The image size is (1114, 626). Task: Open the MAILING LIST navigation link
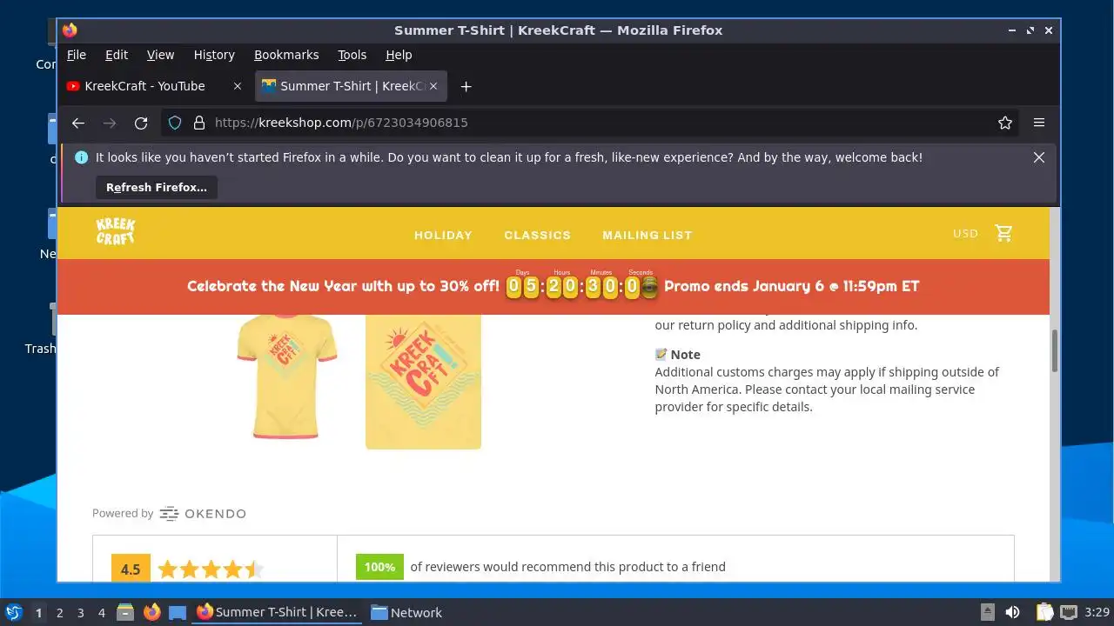(648, 235)
